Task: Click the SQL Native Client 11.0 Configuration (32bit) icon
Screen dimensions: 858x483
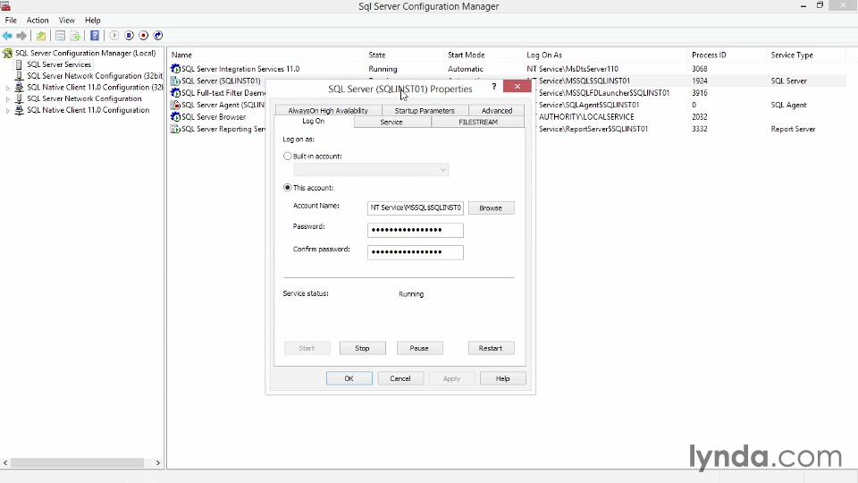Action: click(x=19, y=88)
